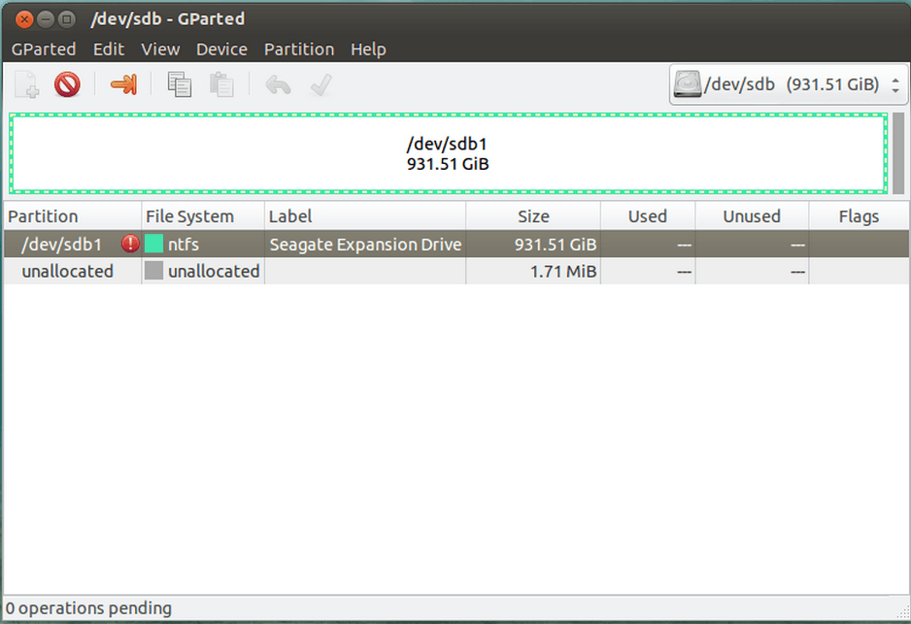
Task: Click the grey unallocated color swatch
Action: [x=153, y=272]
